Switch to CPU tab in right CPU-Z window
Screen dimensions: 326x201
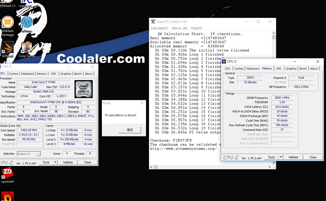[x=227, y=69]
